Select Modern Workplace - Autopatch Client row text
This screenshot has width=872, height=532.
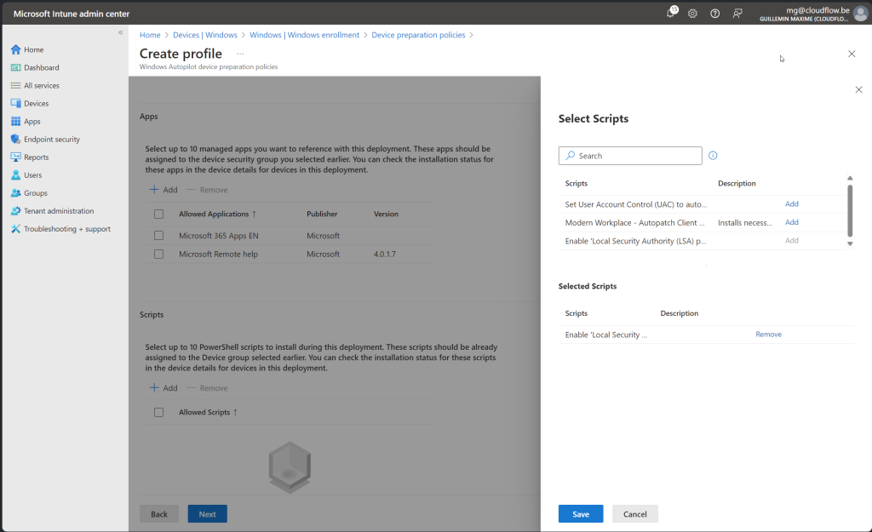[x=634, y=223]
